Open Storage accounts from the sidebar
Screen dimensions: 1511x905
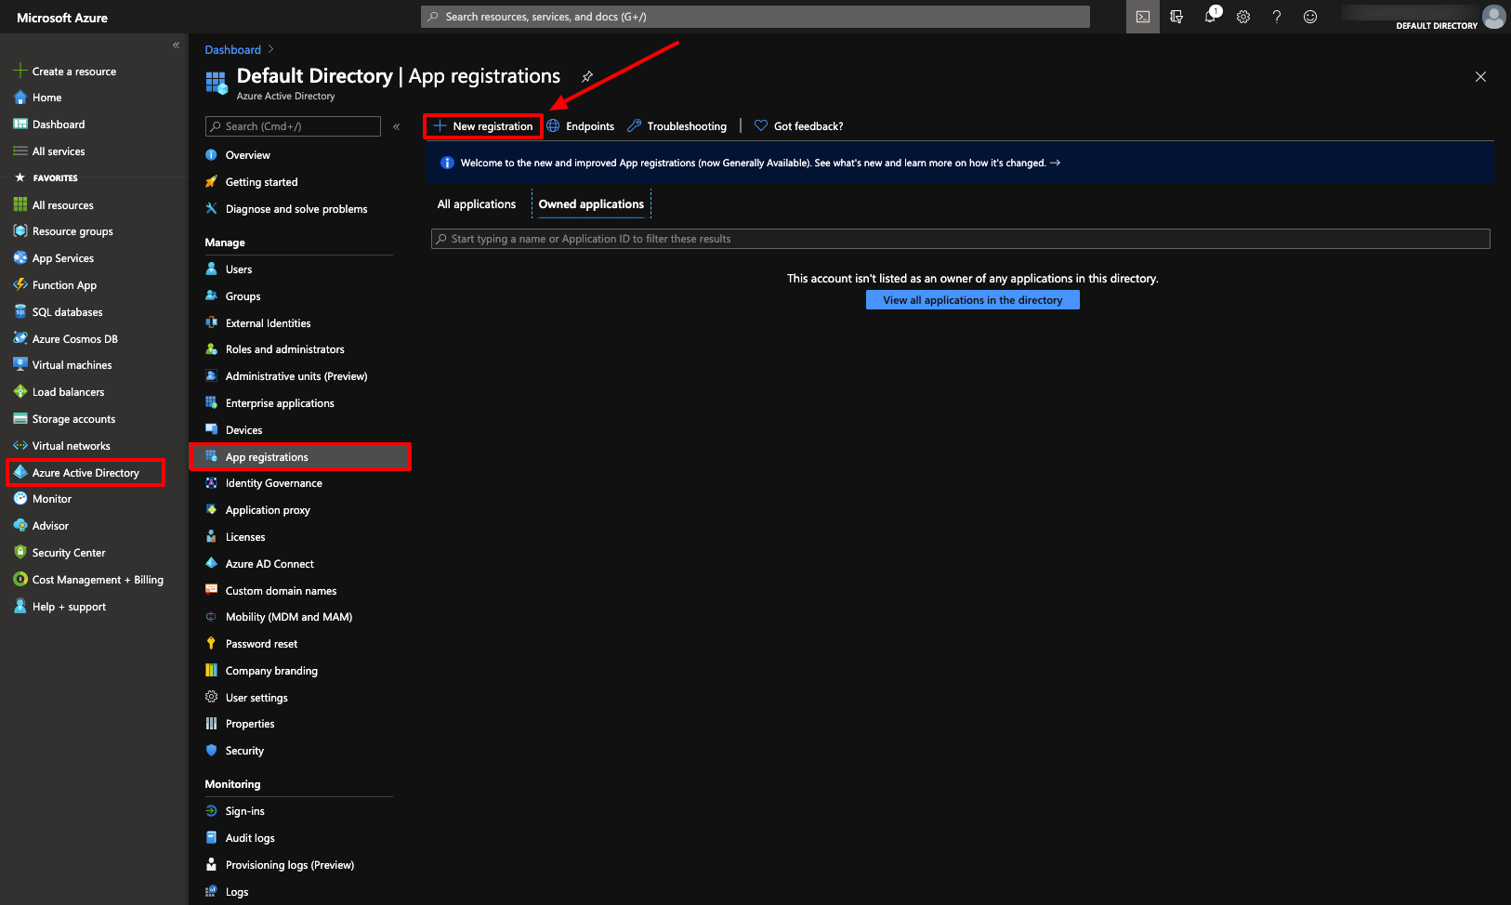72,418
